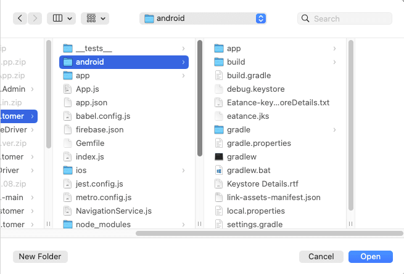Select the ios folder icon

pyautogui.click(x=68, y=171)
